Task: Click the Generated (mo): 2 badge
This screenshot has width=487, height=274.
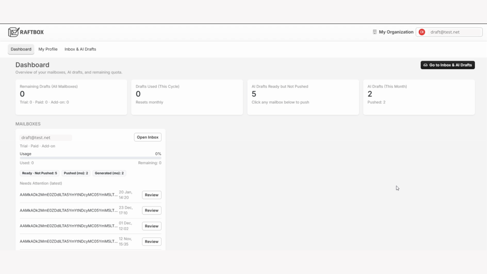Action: pyautogui.click(x=109, y=173)
